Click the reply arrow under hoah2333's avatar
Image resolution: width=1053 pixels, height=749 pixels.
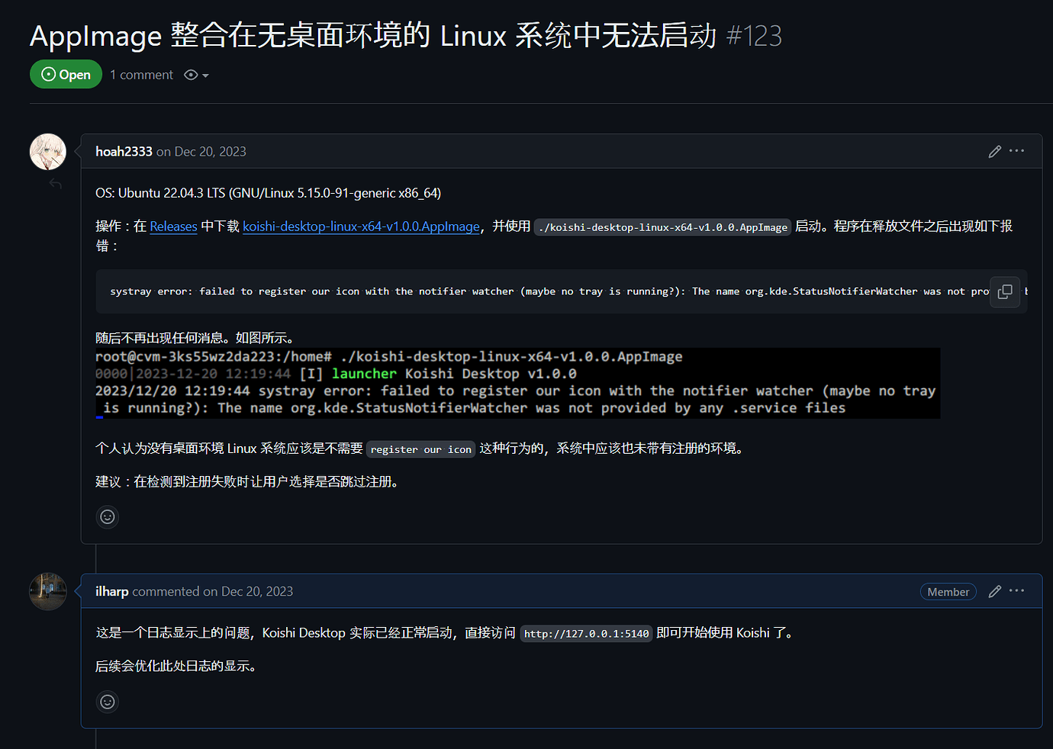tap(56, 184)
